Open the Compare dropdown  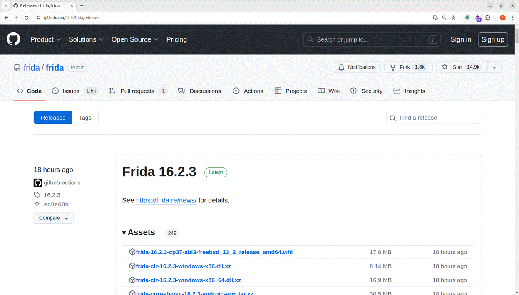(53, 218)
